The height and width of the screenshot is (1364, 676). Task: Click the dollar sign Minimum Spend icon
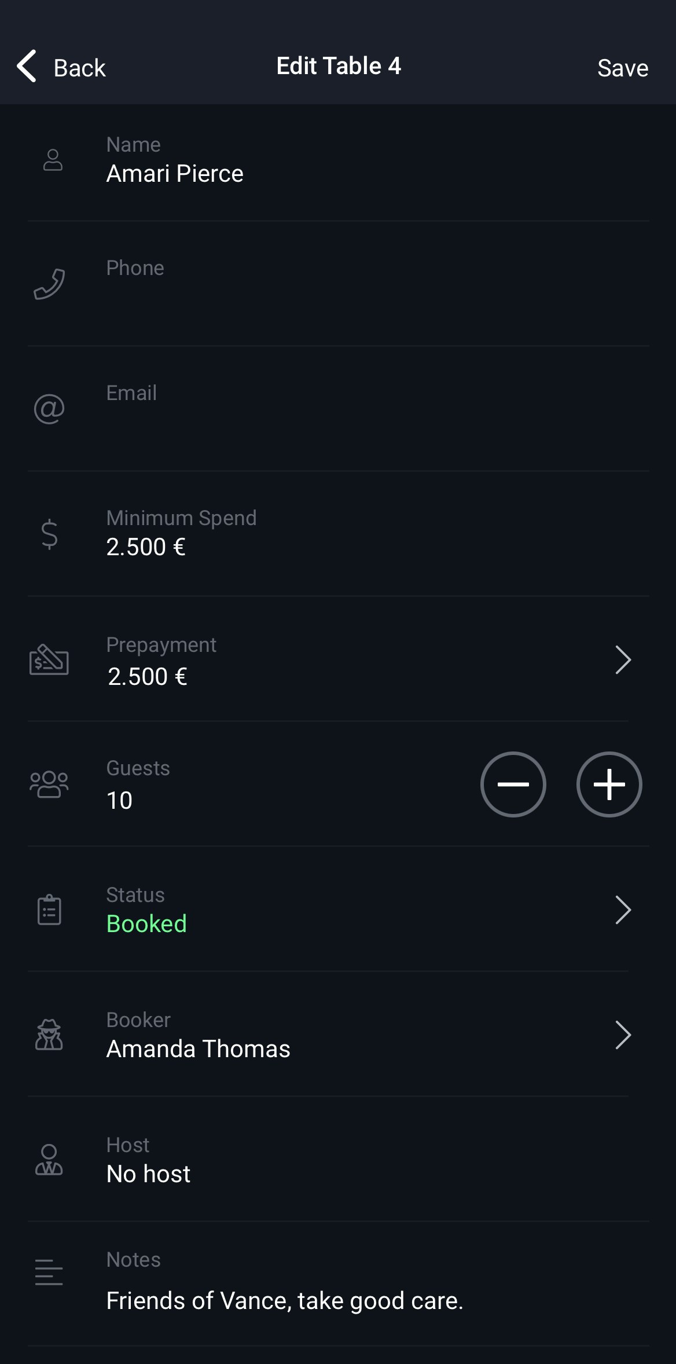[x=49, y=534]
